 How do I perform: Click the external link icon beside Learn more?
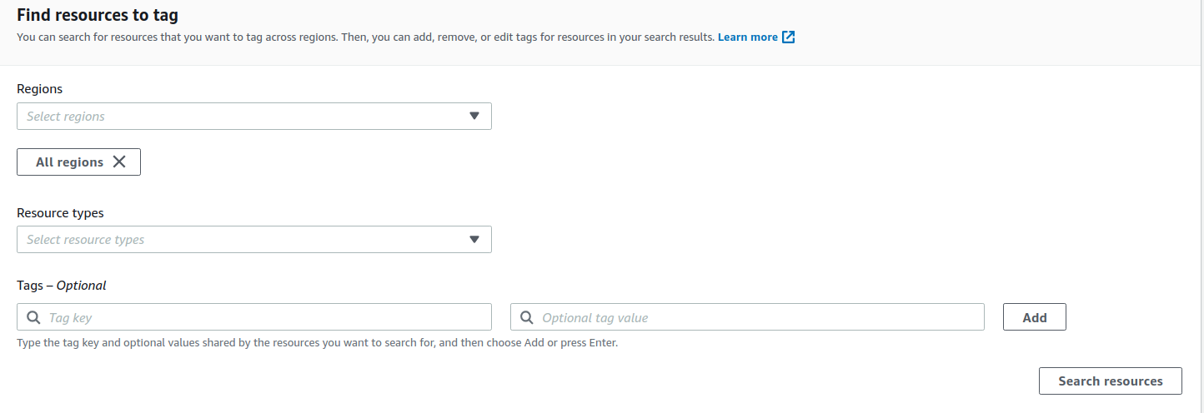[788, 37]
